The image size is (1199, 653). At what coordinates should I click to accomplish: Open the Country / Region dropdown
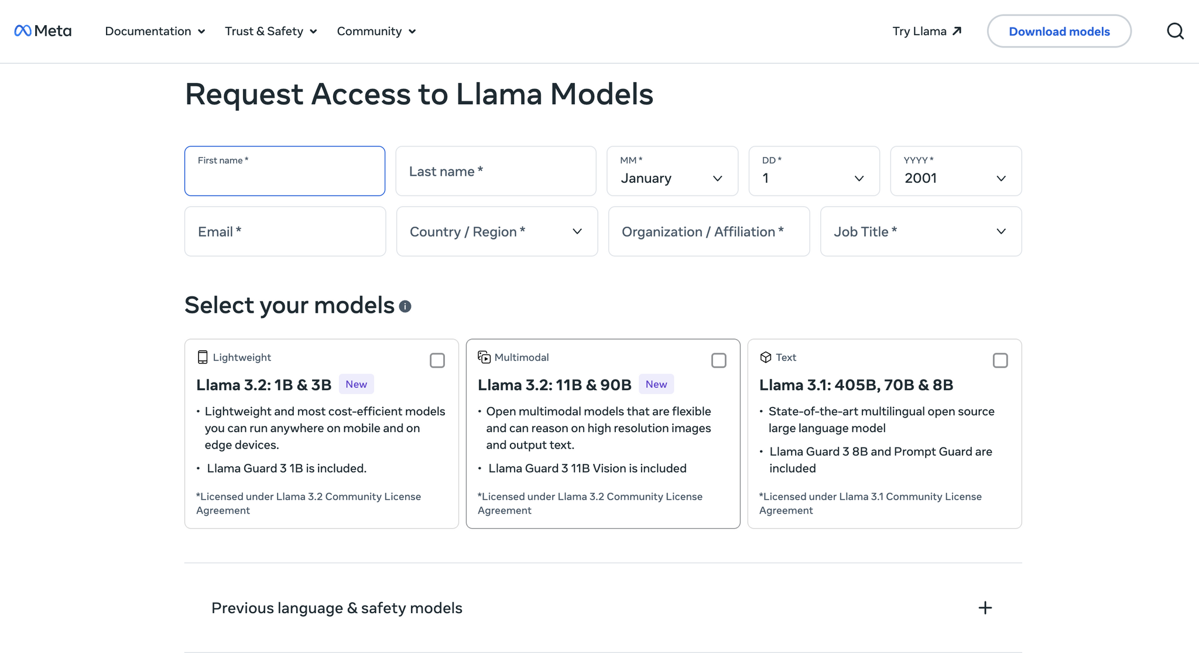[497, 231]
